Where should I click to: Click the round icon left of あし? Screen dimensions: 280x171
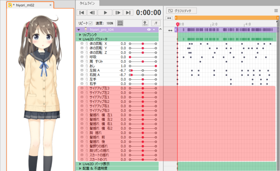82,66
